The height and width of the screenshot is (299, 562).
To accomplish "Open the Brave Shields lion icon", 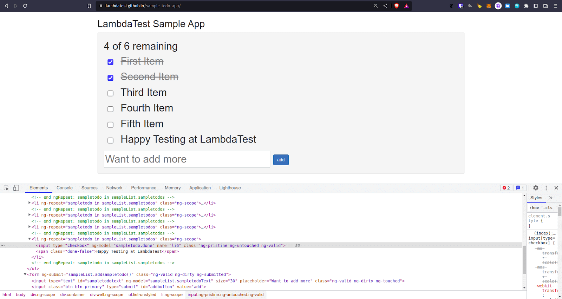I will pos(397,6).
